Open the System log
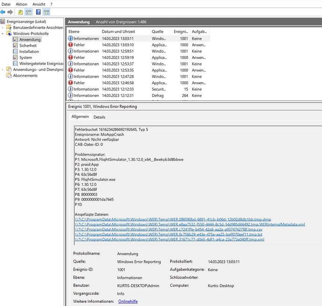The image size is (322, 306). point(26,57)
